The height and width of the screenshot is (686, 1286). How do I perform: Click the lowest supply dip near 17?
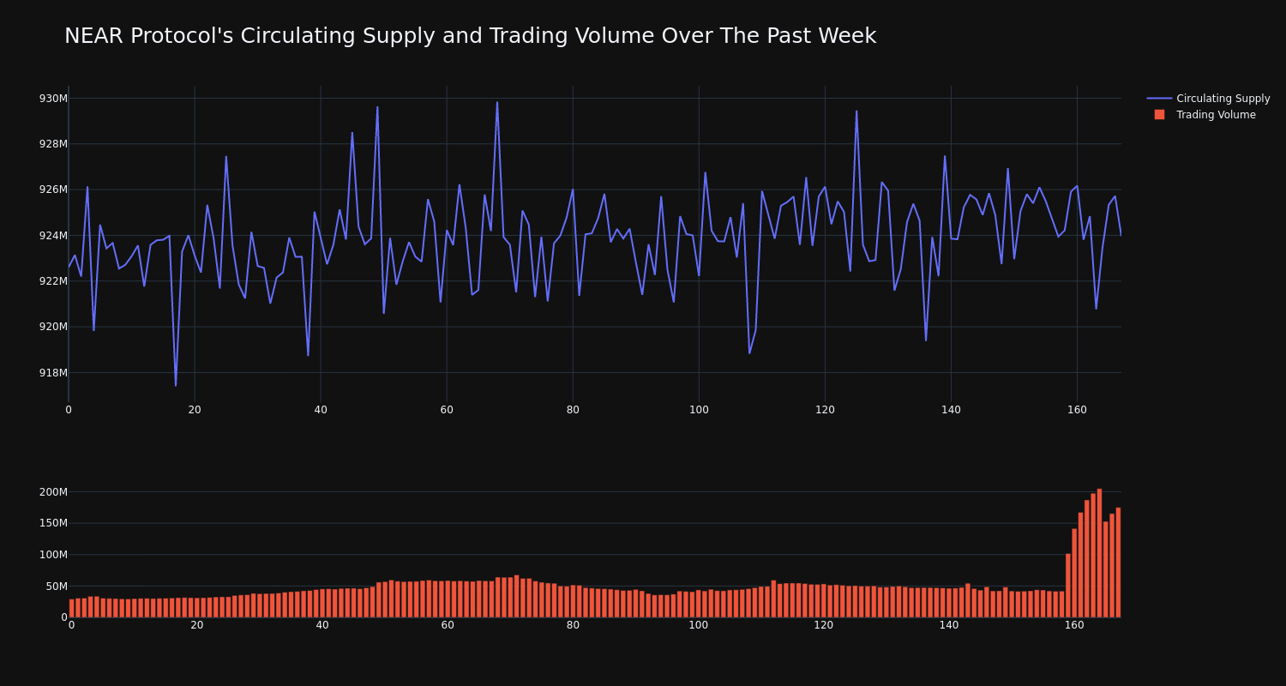click(x=176, y=385)
